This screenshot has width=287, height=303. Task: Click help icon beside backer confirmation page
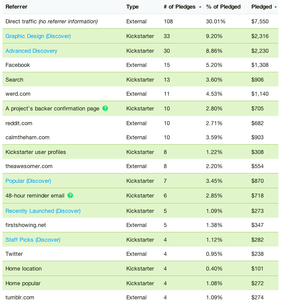click(105, 108)
